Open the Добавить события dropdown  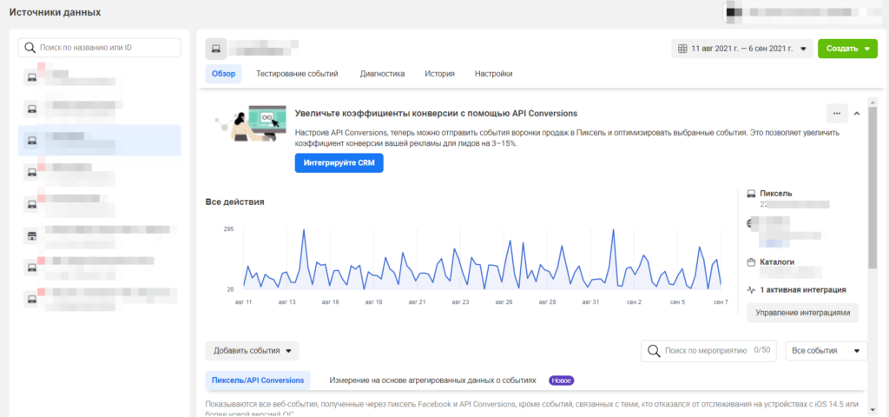(x=252, y=351)
